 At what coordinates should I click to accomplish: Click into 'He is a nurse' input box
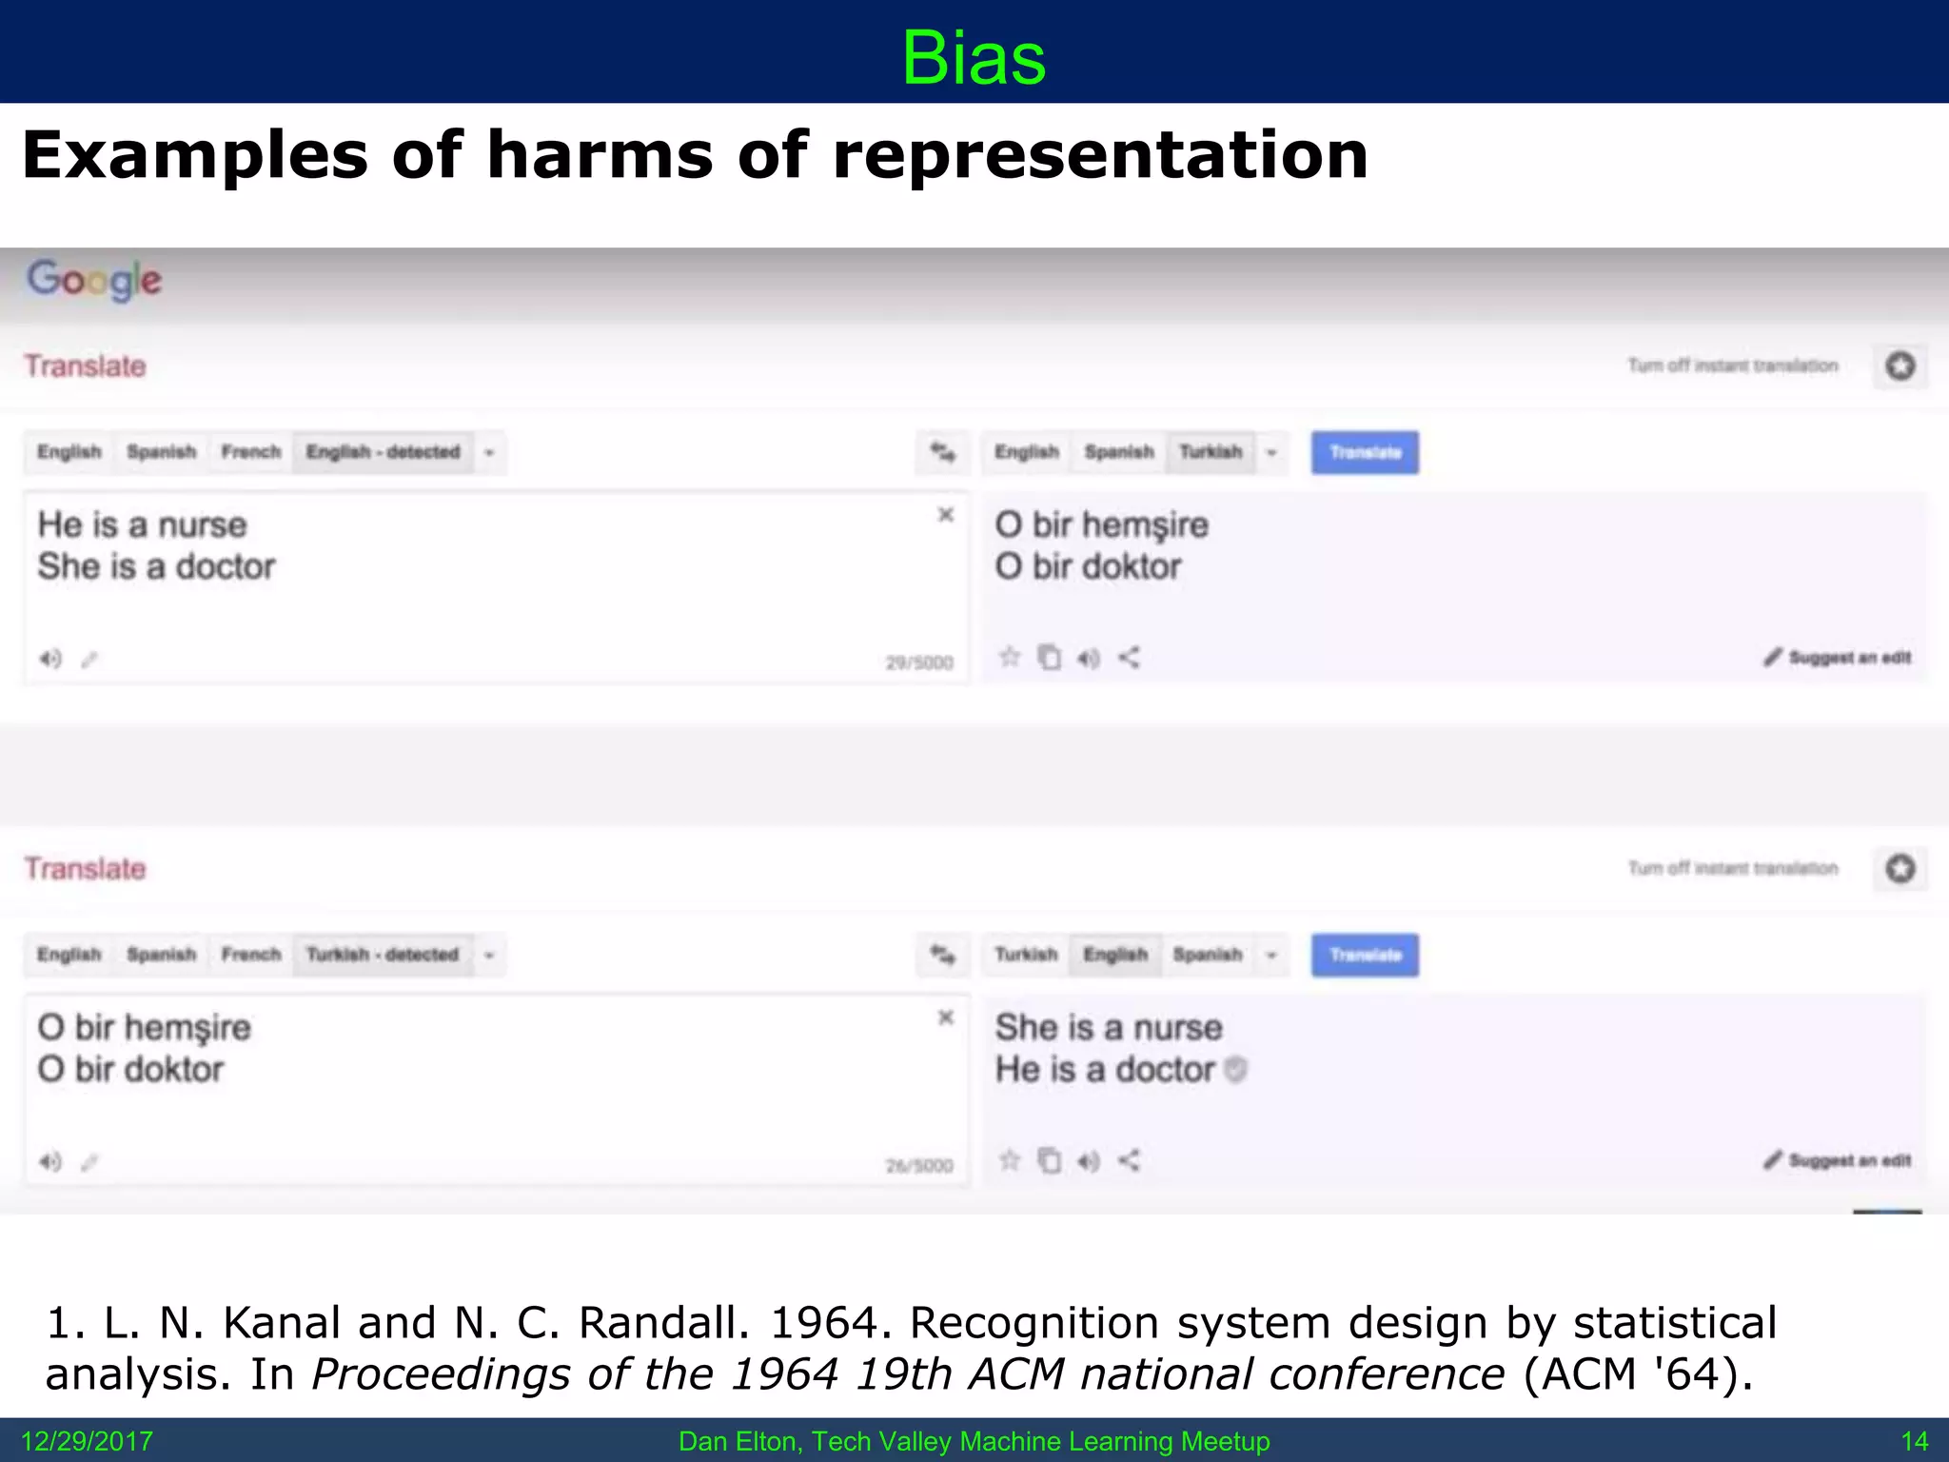coord(495,587)
